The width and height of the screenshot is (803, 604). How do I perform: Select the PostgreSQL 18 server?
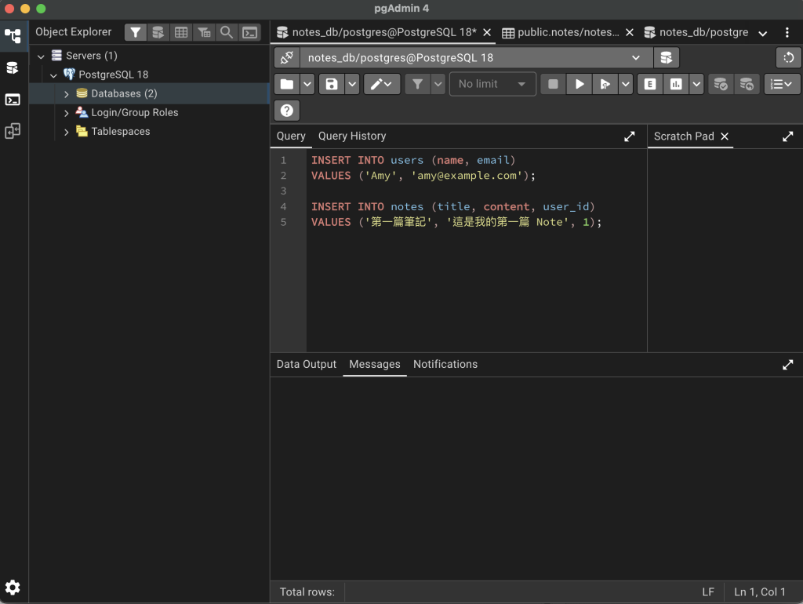coord(113,75)
